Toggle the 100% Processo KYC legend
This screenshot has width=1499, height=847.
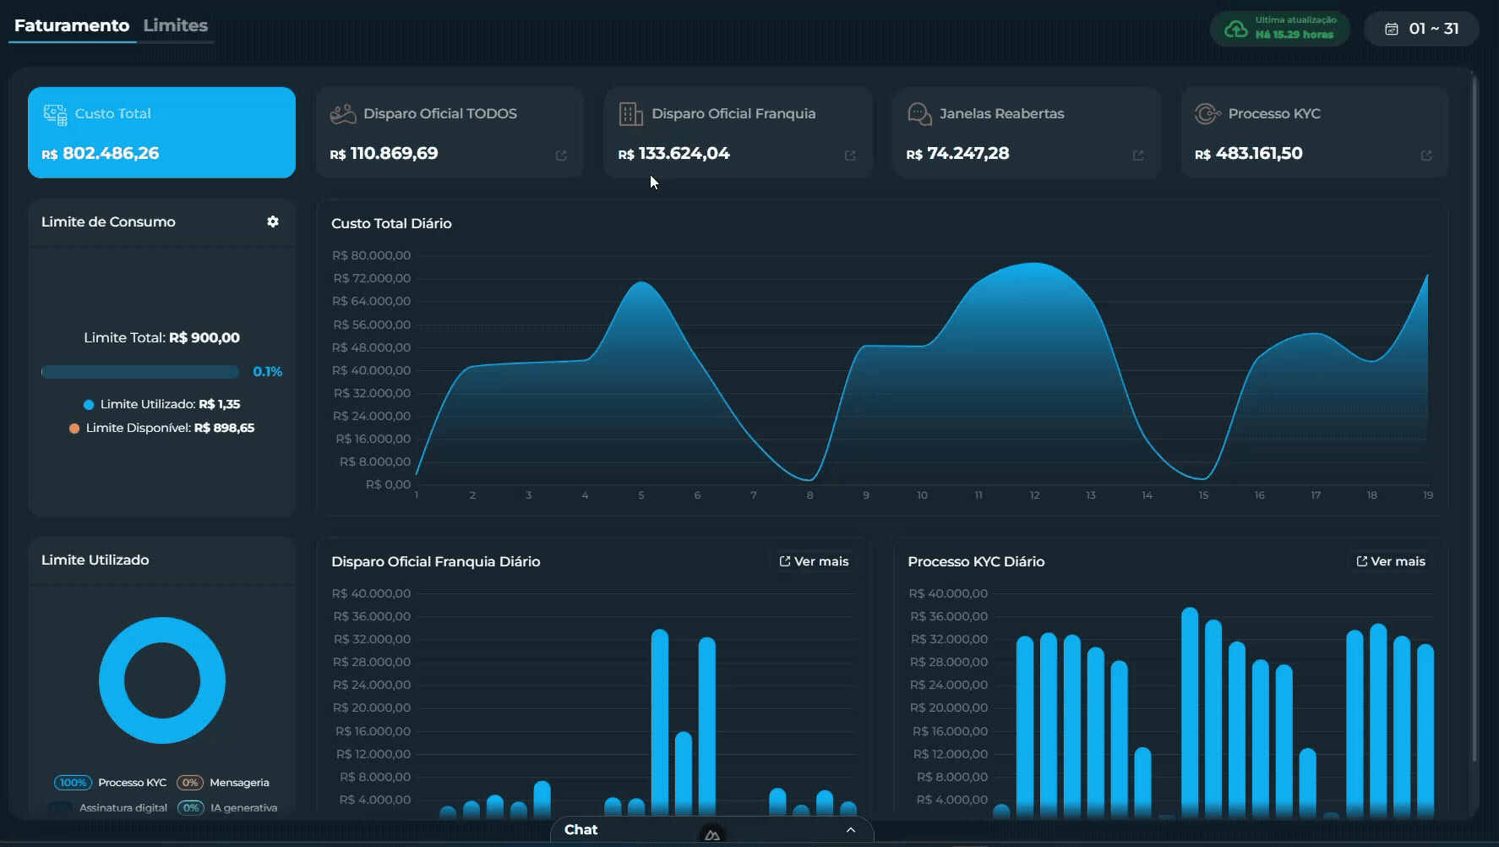111,783
